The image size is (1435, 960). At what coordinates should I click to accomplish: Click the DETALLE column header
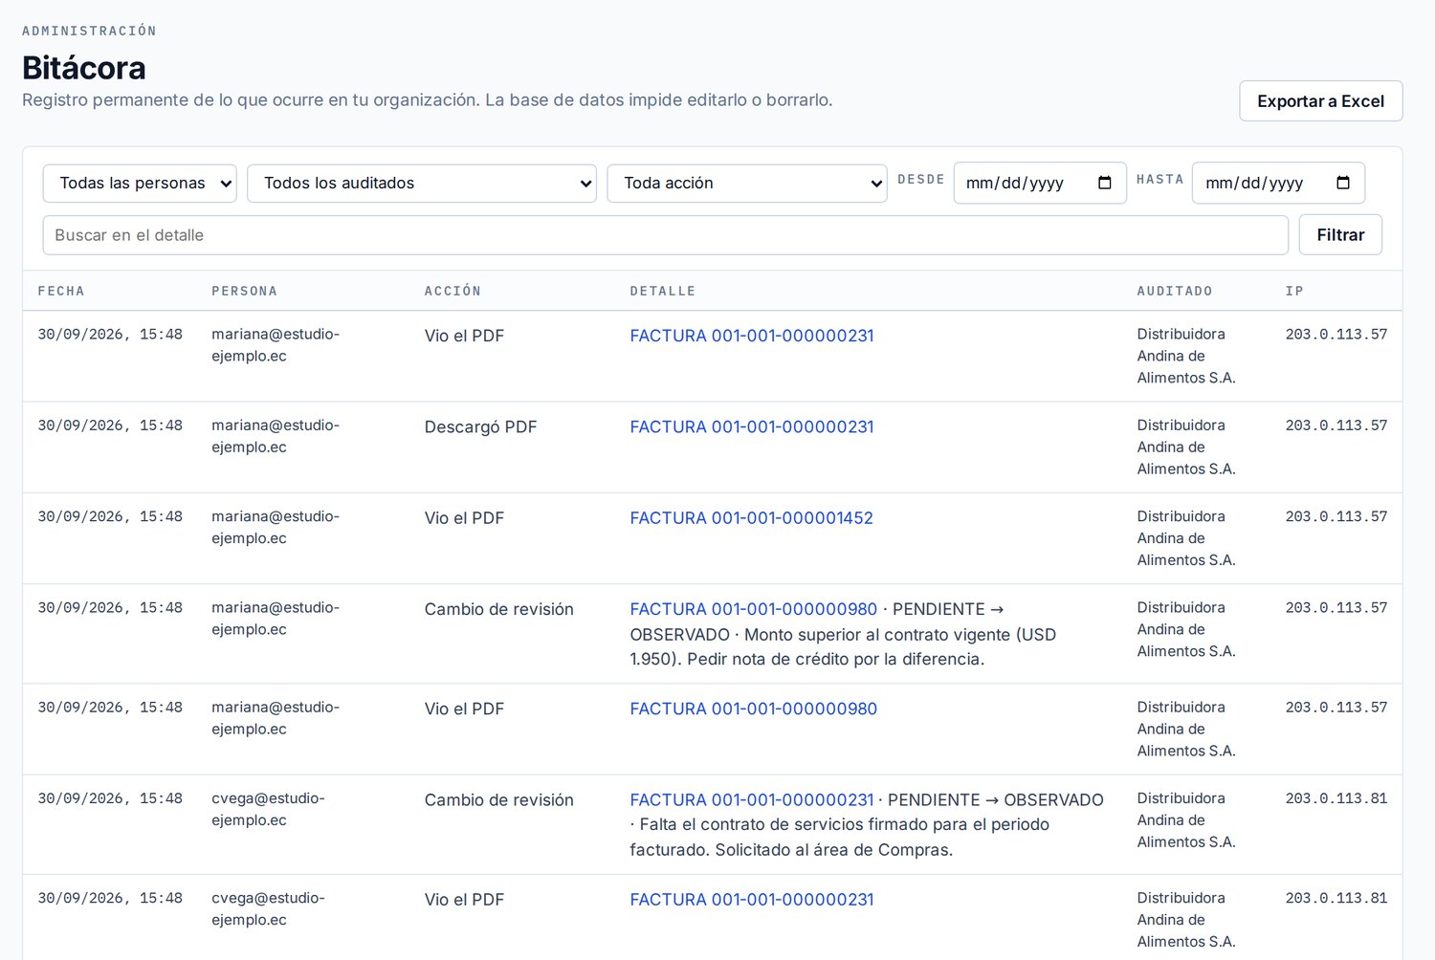pyautogui.click(x=663, y=291)
